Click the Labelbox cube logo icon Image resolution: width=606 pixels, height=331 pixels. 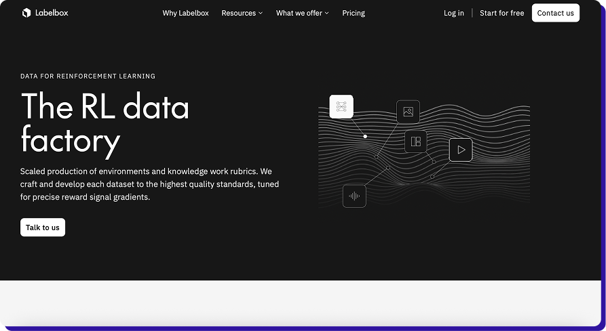click(26, 13)
